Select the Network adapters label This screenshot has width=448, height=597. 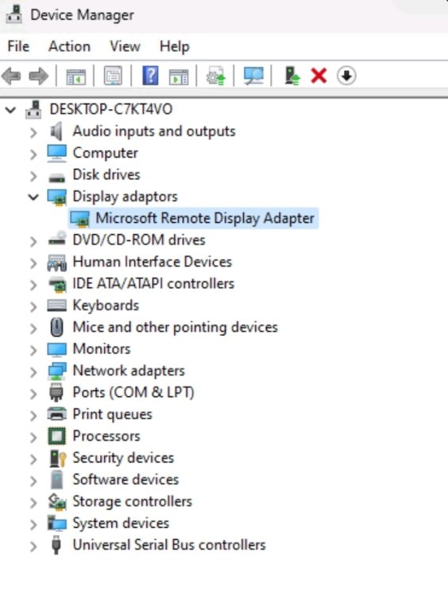129,371
